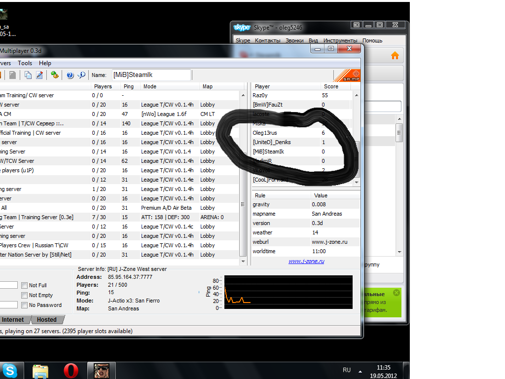Click player list scrollbar down arrow
Image resolution: width=505 pixels, height=379 pixels.
[x=357, y=183]
